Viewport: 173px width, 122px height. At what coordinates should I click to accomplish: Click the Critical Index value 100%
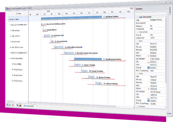coord(152,38)
